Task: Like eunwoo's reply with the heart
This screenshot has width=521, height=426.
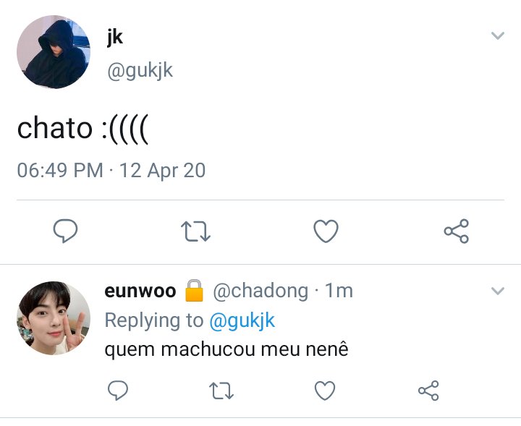Action: coord(325,391)
